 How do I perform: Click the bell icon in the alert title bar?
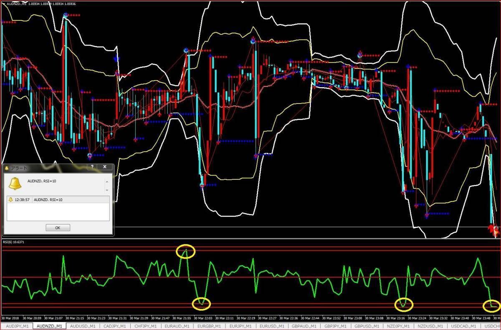7,168
